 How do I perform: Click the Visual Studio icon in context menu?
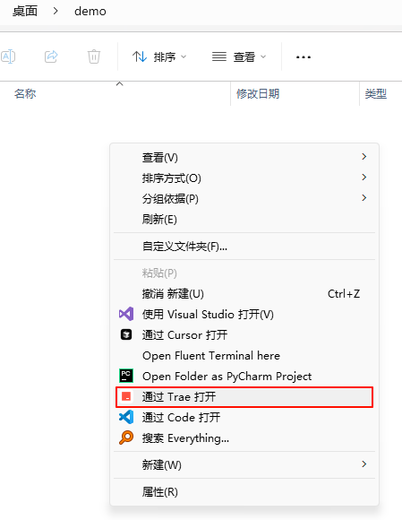click(126, 314)
